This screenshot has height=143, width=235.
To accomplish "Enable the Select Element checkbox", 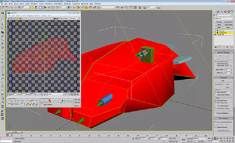I will [x=42, y=105].
